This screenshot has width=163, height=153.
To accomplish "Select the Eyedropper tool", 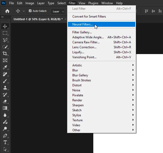I will pyautogui.click(x=5, y=67).
